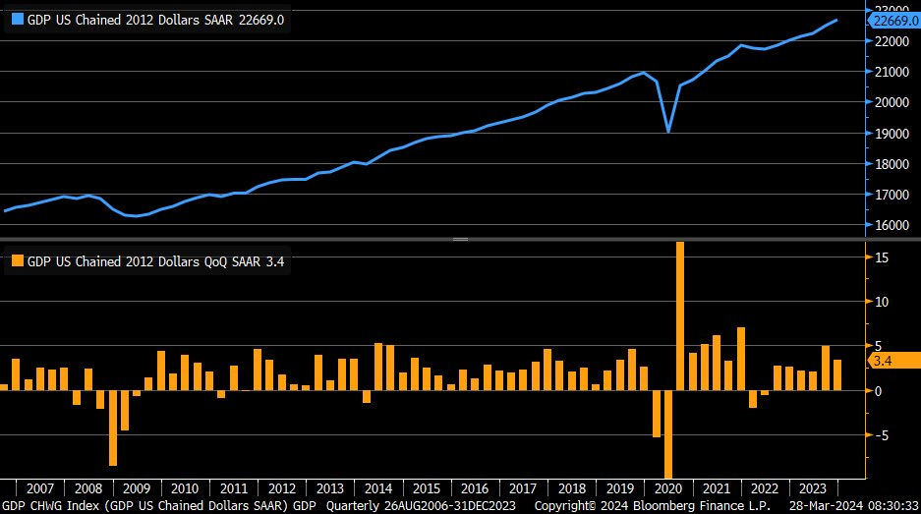
Task: Click the final orange bar of 2023
Action: click(x=837, y=374)
